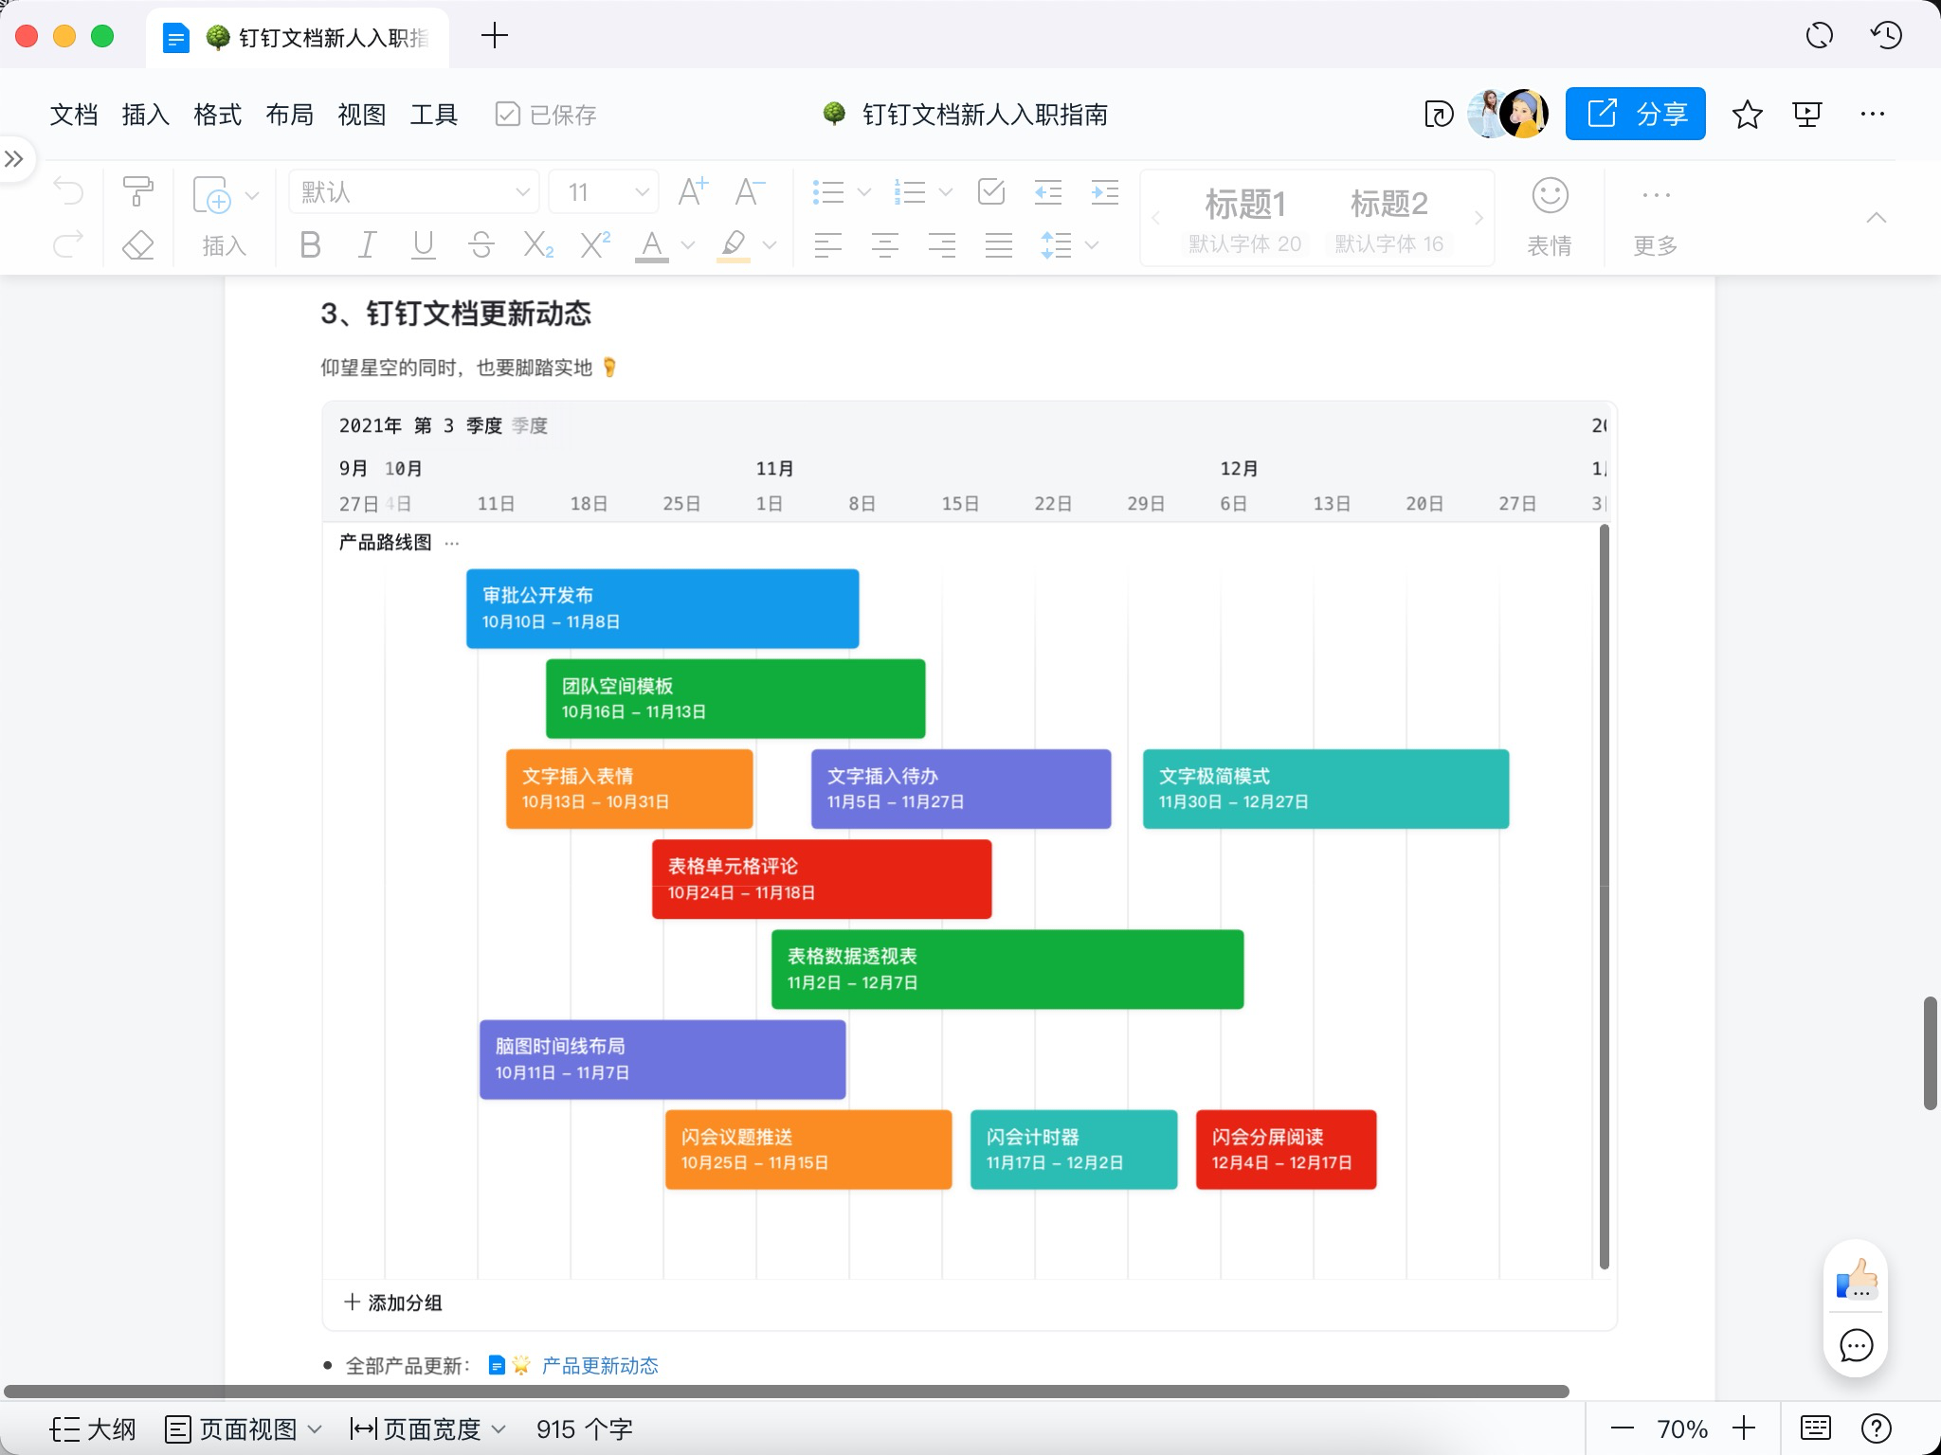The height and width of the screenshot is (1455, 1941).
Task: Decrease paragraph indent
Action: (x=1047, y=192)
